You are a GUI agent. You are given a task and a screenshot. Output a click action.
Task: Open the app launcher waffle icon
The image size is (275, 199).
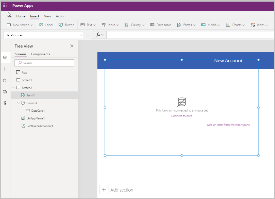(x=5, y=5)
